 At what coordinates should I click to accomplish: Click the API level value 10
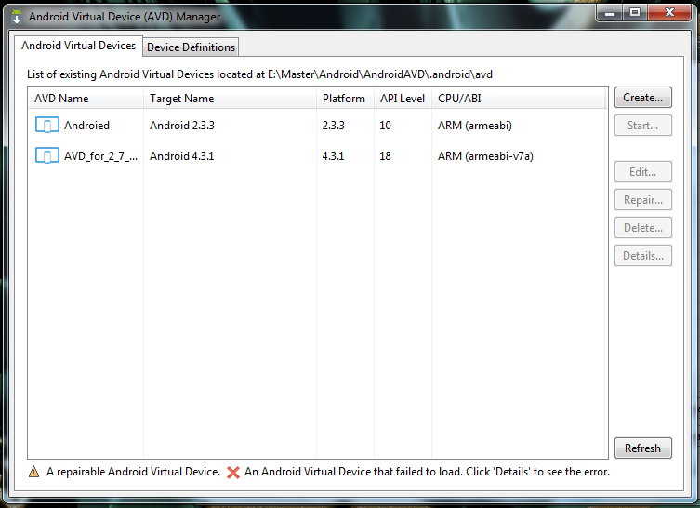click(385, 126)
